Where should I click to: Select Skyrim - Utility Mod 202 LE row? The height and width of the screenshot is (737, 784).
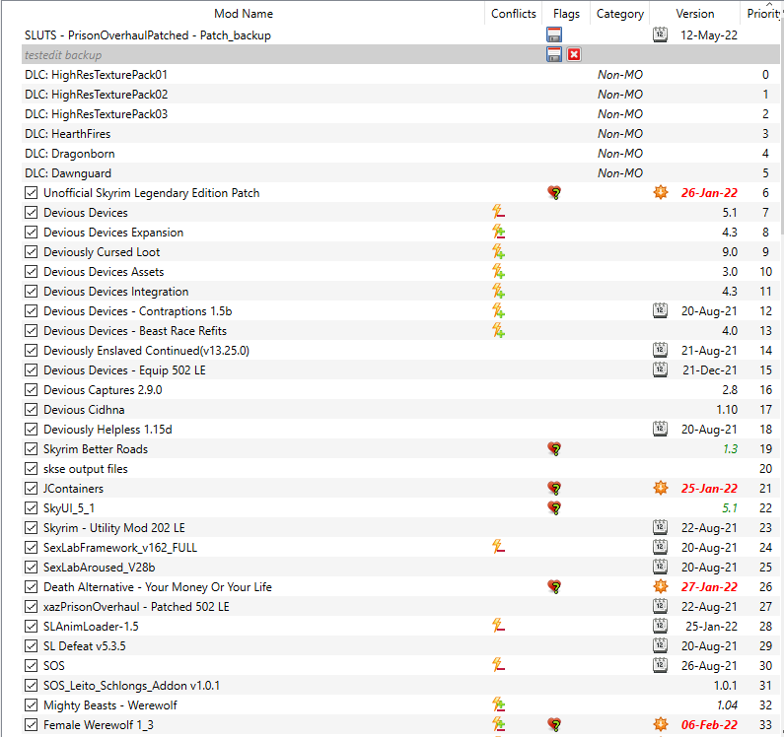(401, 528)
